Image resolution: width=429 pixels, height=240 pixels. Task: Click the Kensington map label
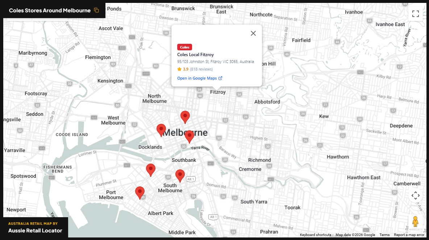point(110,81)
